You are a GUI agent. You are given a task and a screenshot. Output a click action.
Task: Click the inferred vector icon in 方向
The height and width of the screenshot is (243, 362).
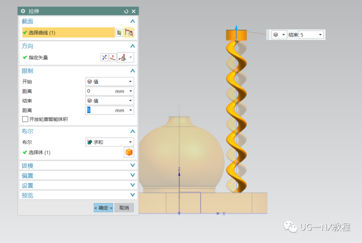(123, 57)
